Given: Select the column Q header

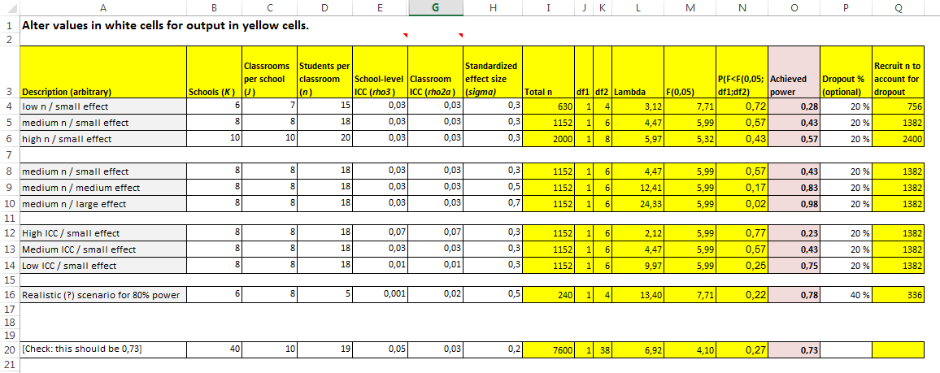Looking at the screenshot, I should click(x=898, y=7).
